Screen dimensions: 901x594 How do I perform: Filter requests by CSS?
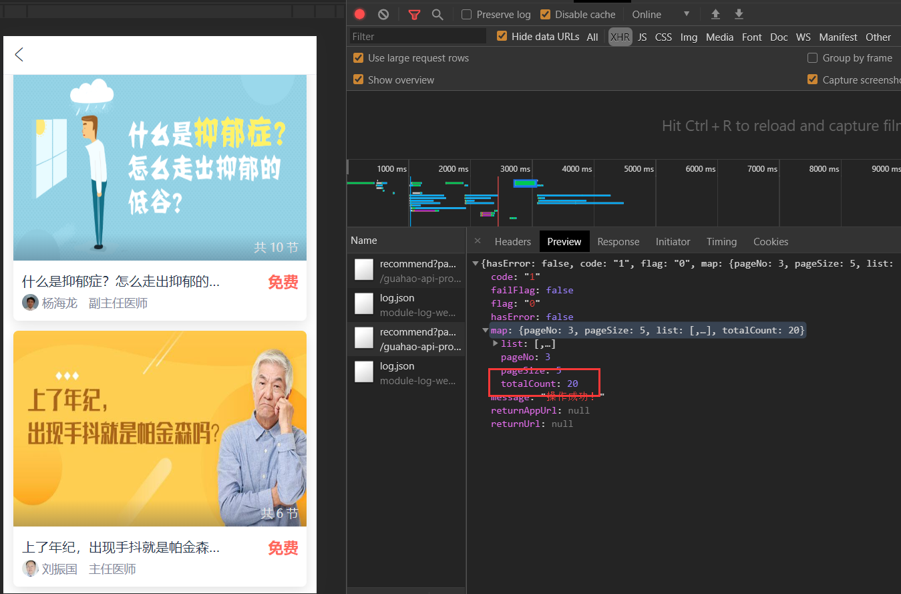click(x=663, y=37)
